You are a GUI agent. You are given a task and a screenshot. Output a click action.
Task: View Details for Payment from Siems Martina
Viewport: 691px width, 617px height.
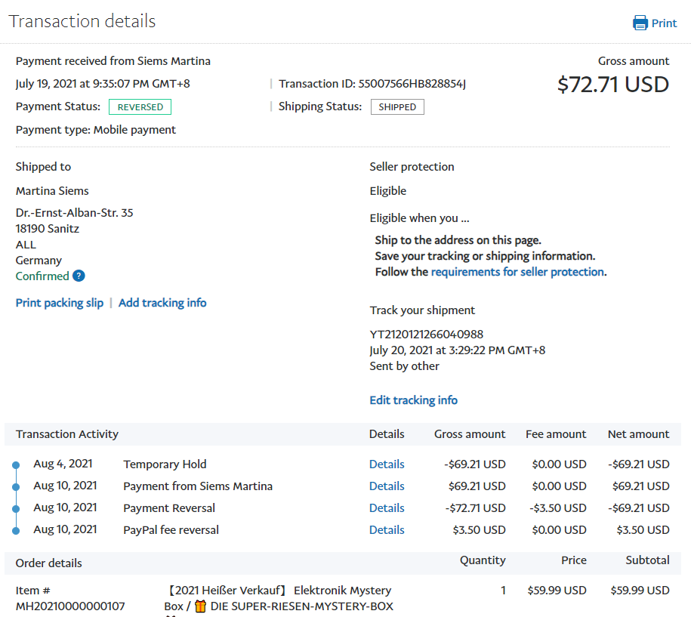click(387, 486)
